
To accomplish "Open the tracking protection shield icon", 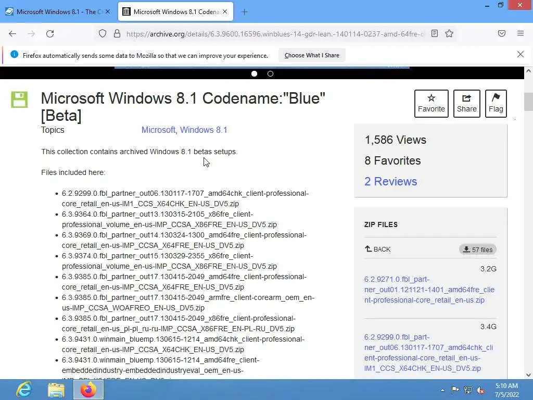I will [x=103, y=34].
